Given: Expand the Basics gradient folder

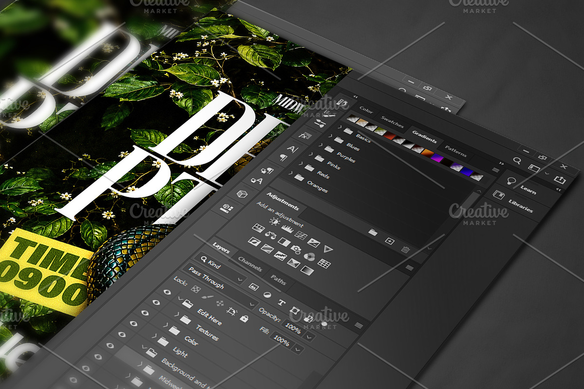Looking at the screenshot, I should pos(339,127).
